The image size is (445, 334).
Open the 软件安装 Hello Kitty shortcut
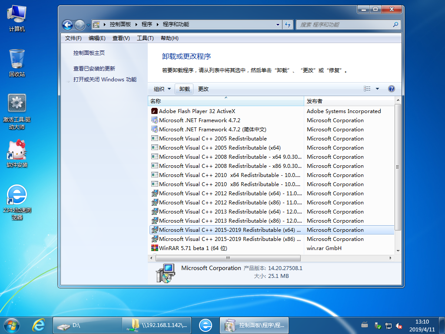[x=17, y=154]
